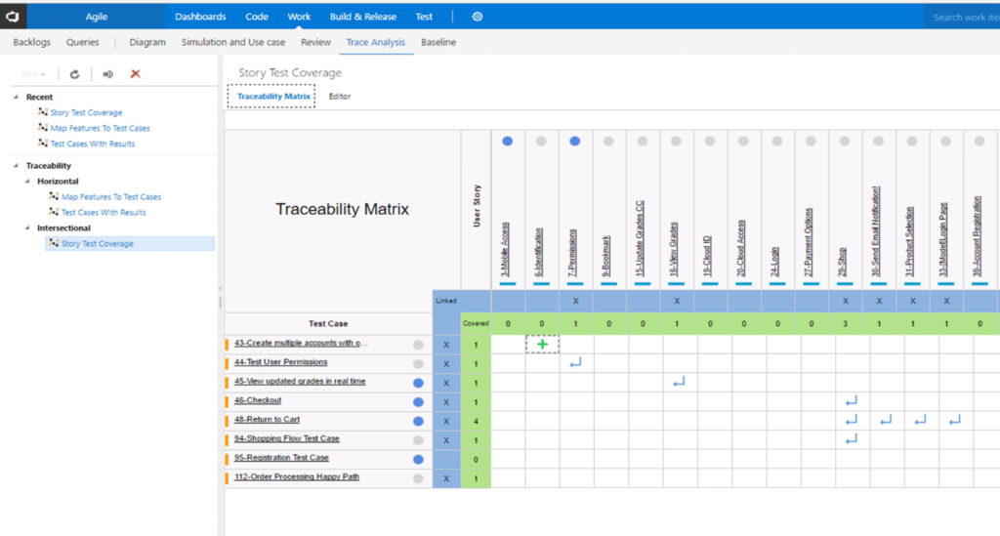Open Map Features To Test Cases under Recent
This screenshot has width=1000, height=536.
point(100,128)
